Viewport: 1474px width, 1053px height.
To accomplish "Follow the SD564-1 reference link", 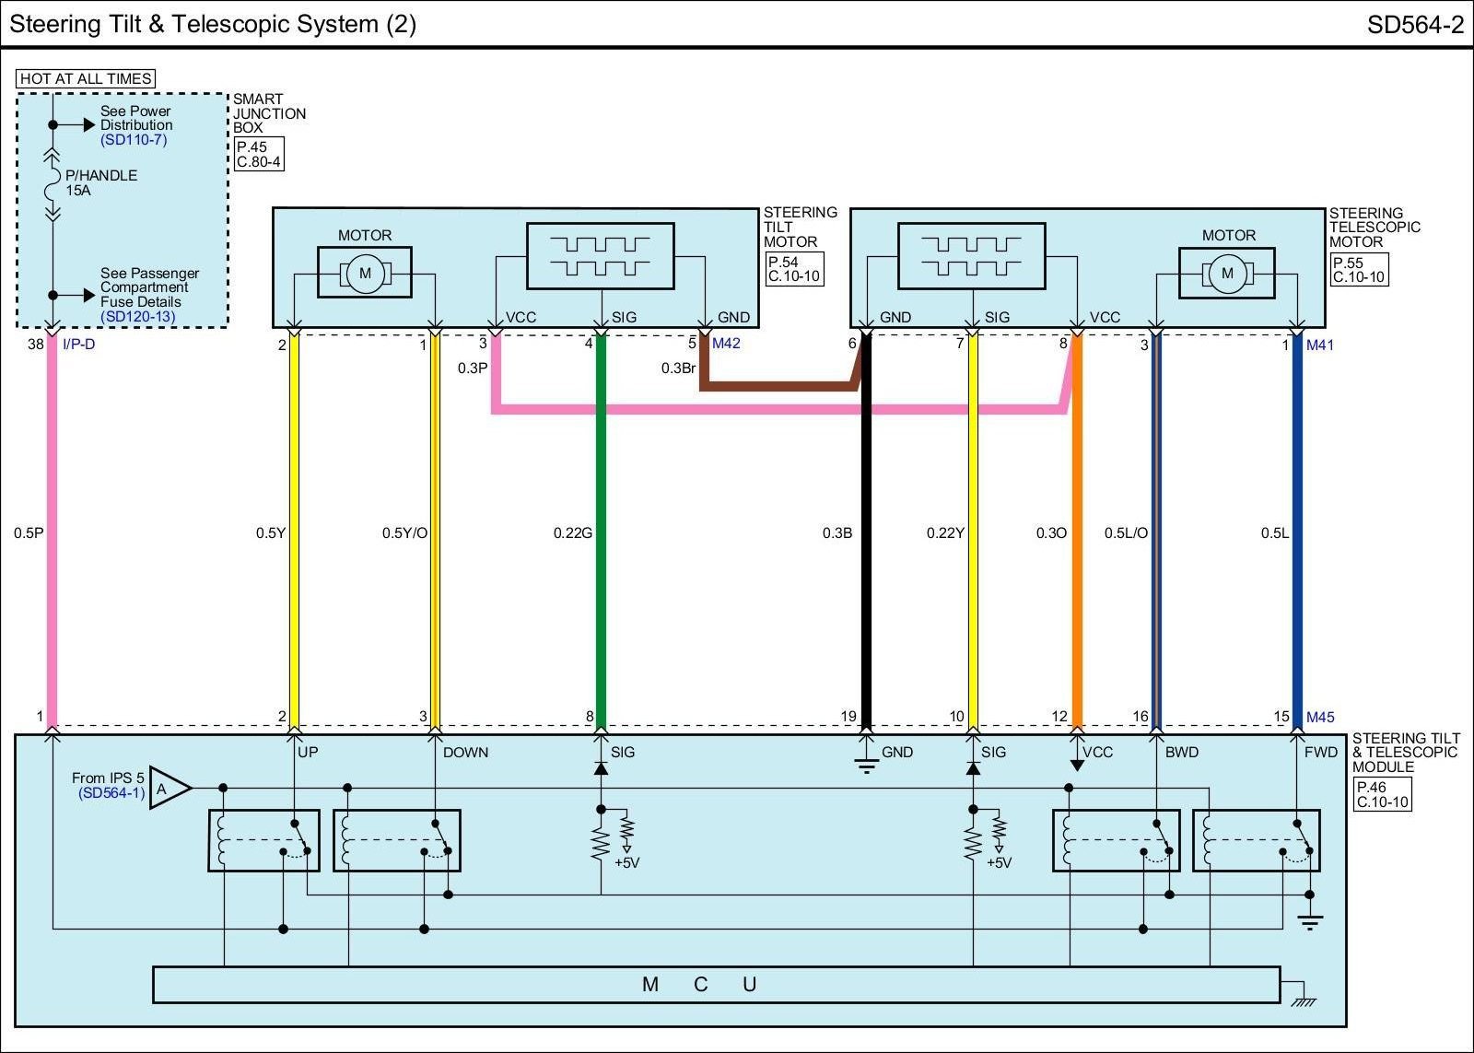I will pos(111,793).
